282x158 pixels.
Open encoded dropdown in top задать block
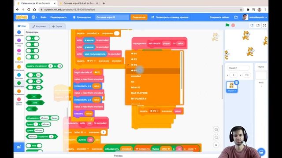click(93, 33)
